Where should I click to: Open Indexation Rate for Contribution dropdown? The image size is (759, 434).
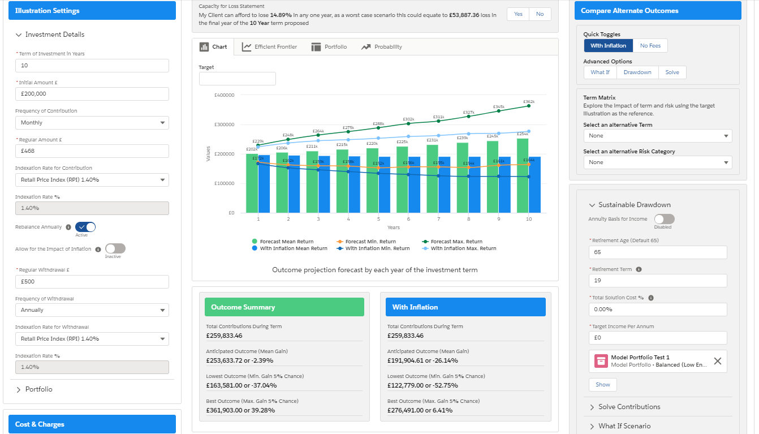click(x=92, y=180)
